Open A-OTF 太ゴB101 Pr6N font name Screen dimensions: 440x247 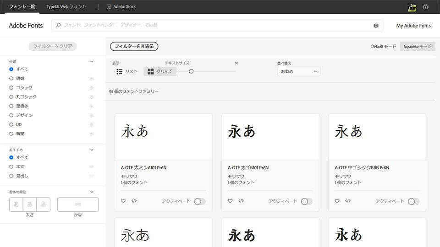(x=248, y=168)
